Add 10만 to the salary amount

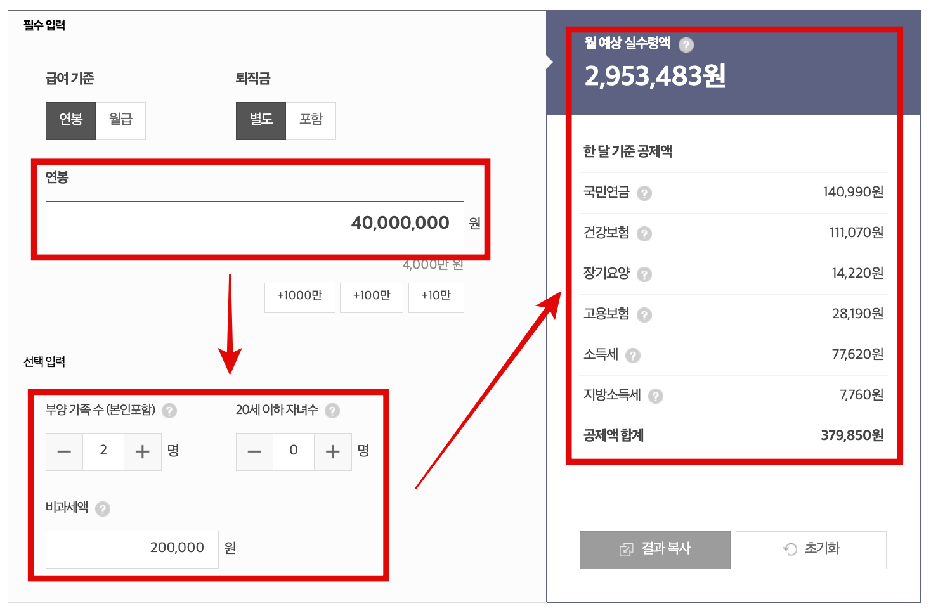coord(436,297)
